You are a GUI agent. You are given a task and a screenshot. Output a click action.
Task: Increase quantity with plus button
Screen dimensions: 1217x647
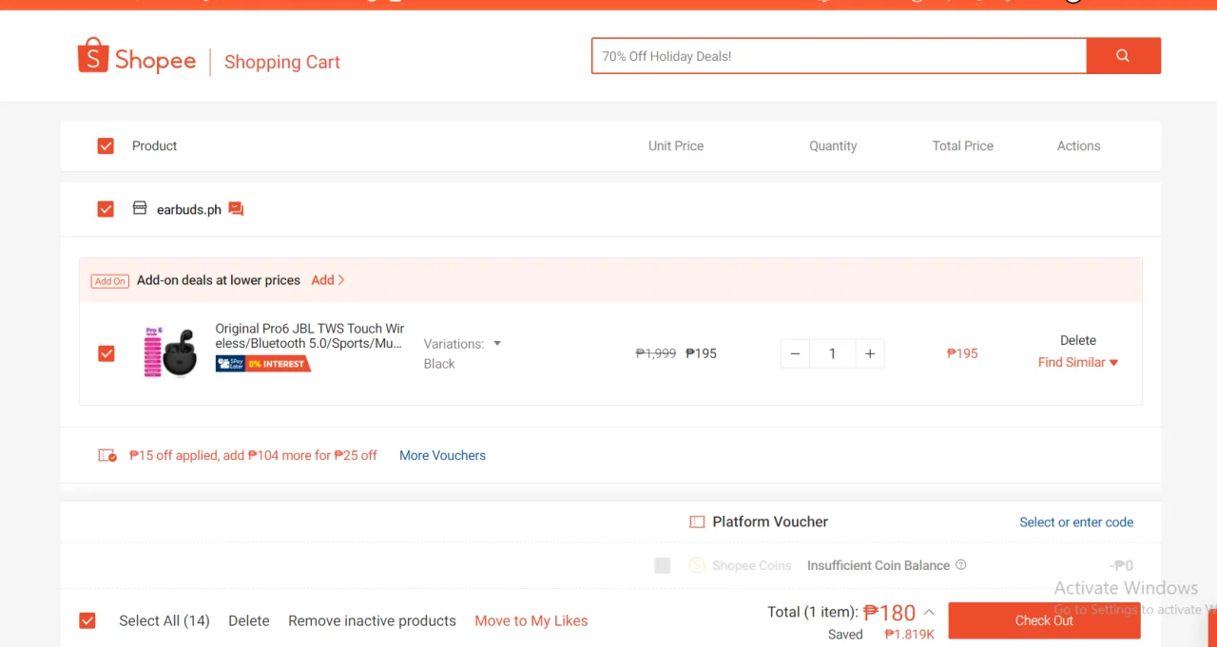tap(870, 353)
